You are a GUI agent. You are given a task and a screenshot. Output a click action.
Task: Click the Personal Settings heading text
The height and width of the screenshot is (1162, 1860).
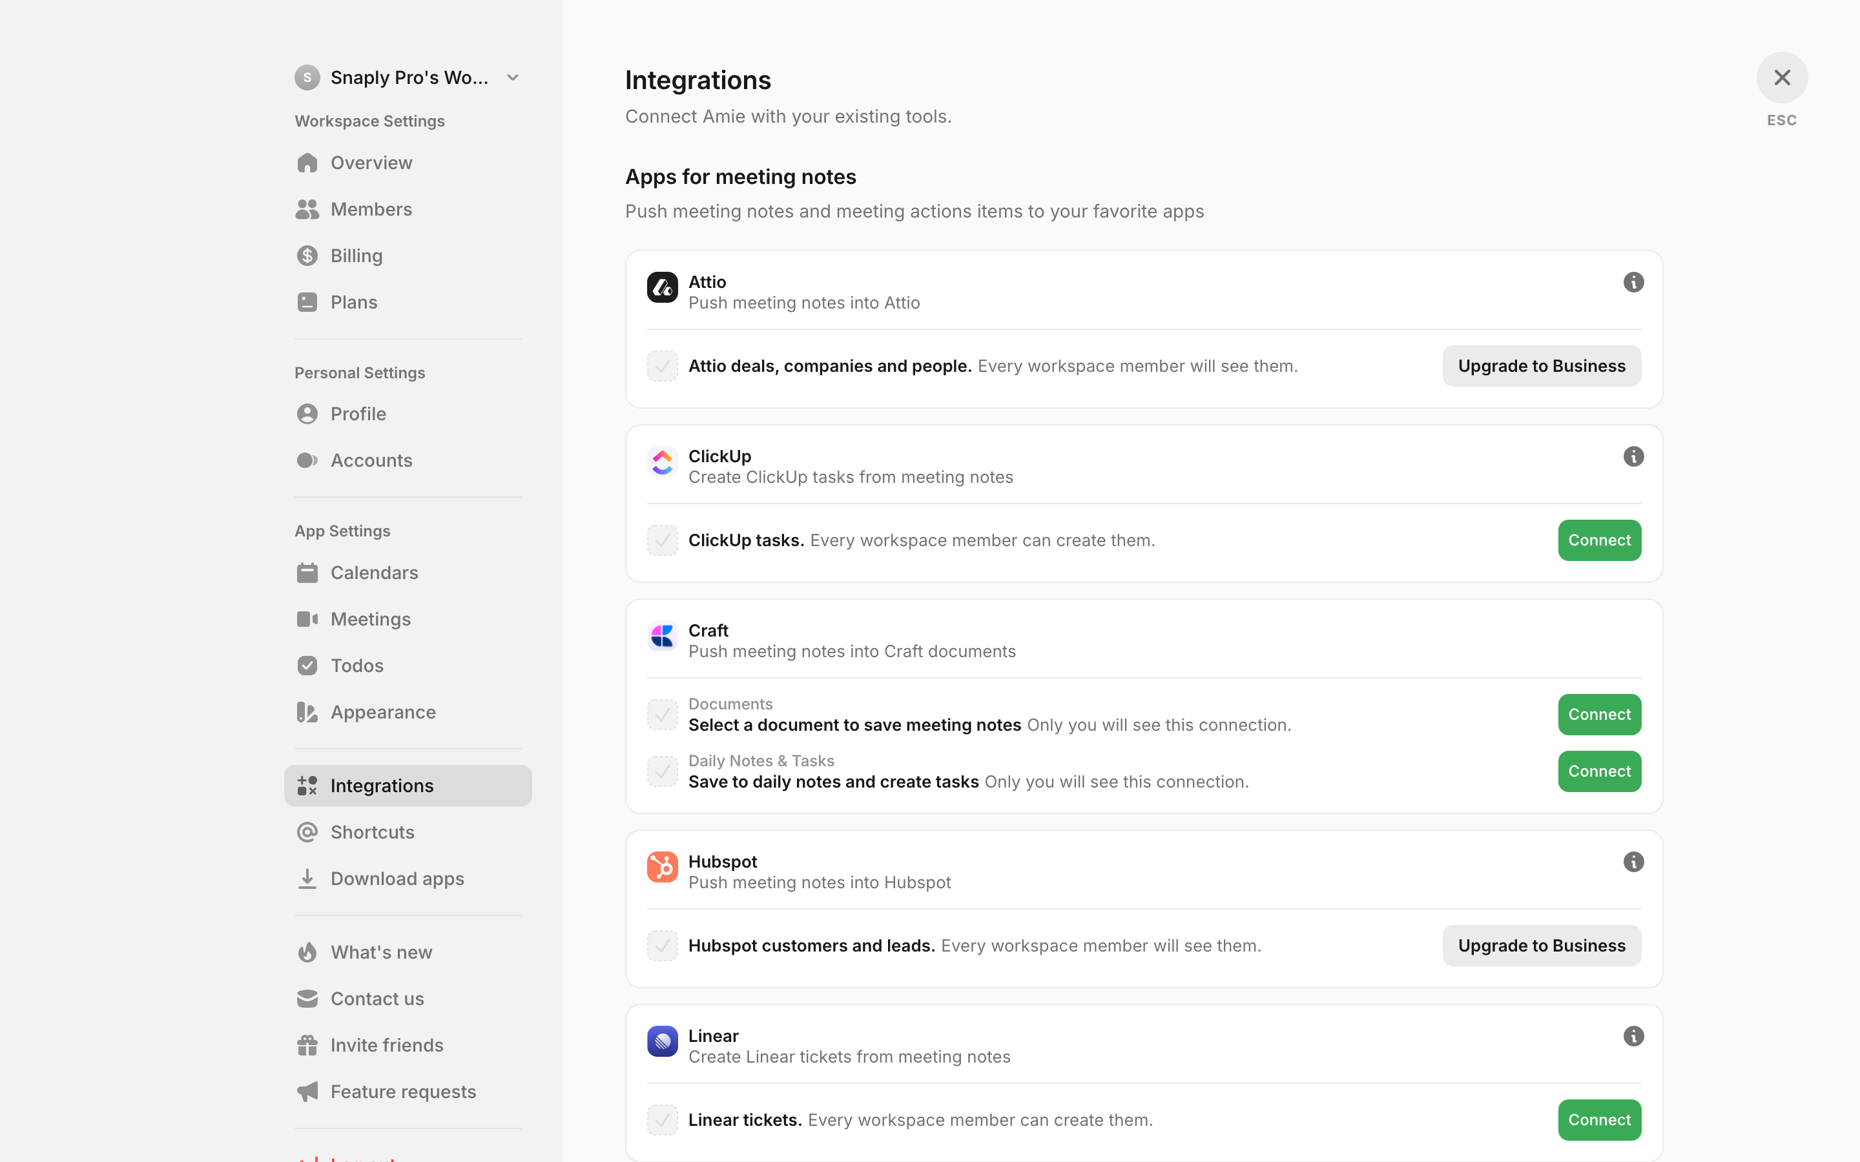tap(360, 372)
